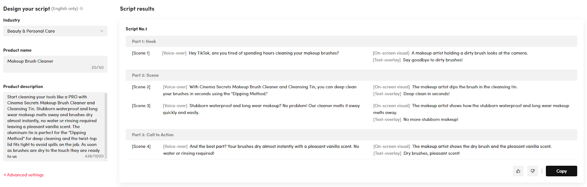Copy the generated script
The image size is (587, 187).
(x=561, y=171)
